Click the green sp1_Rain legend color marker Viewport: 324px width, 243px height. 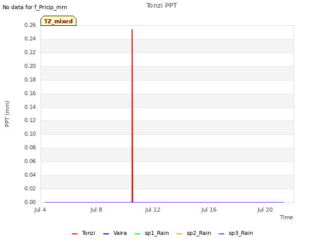[137, 234]
